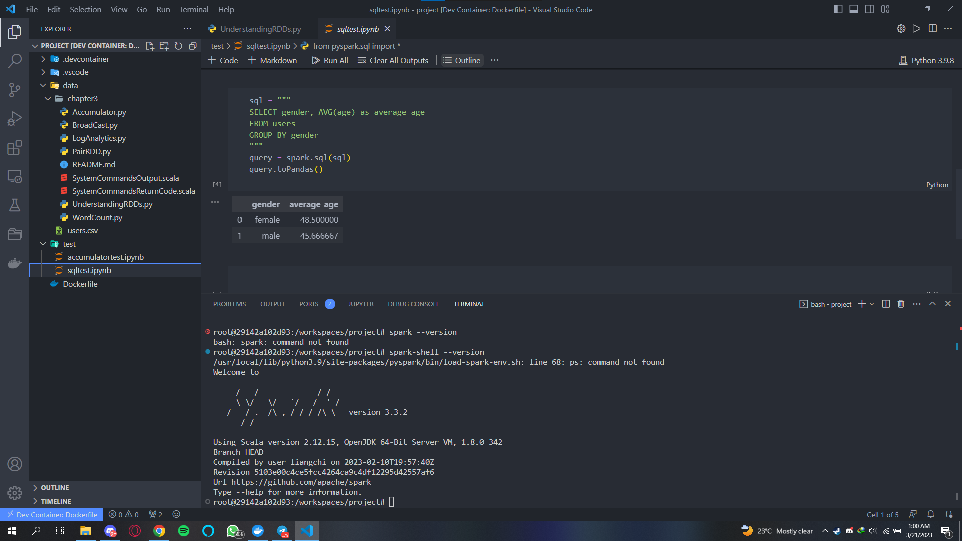The width and height of the screenshot is (962, 541).
Task: Click Dev Container: Dockerfile in the status bar
Action: click(52, 514)
